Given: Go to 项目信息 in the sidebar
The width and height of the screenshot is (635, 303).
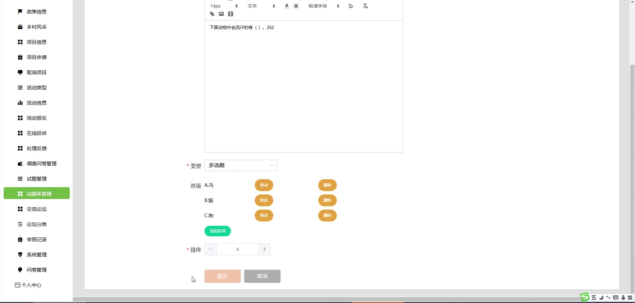Looking at the screenshot, I should 37,42.
